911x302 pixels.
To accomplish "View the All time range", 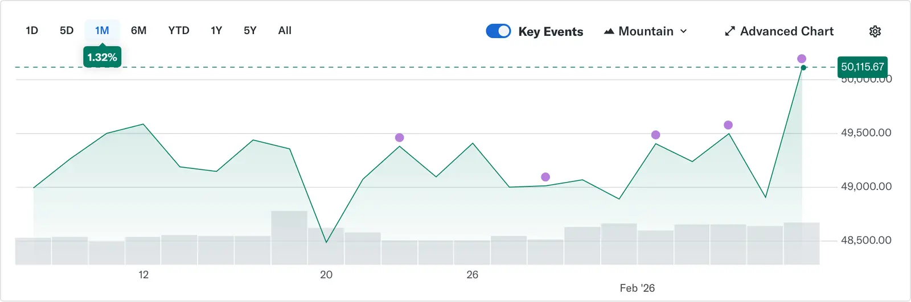I will [x=285, y=31].
